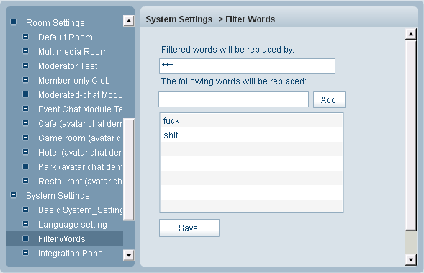Select the Restaurant avatar chat room
Screen dimensions: 424x273
click(80, 182)
